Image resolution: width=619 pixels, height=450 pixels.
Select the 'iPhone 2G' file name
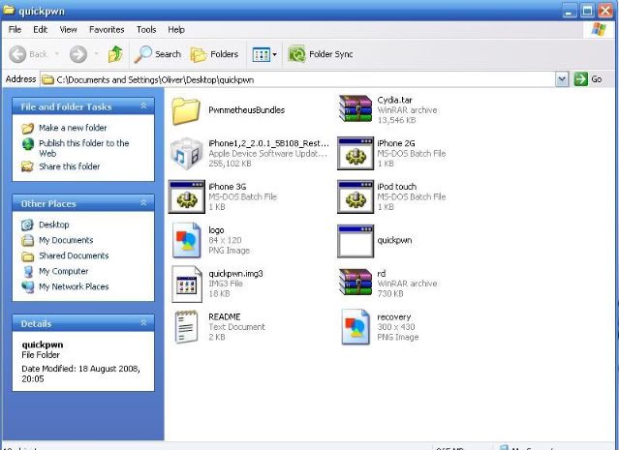[x=396, y=143]
